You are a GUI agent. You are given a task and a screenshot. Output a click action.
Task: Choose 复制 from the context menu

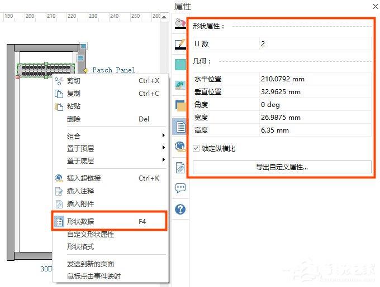point(110,94)
